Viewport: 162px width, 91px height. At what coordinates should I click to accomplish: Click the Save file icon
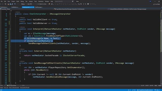[x=10, y=4]
